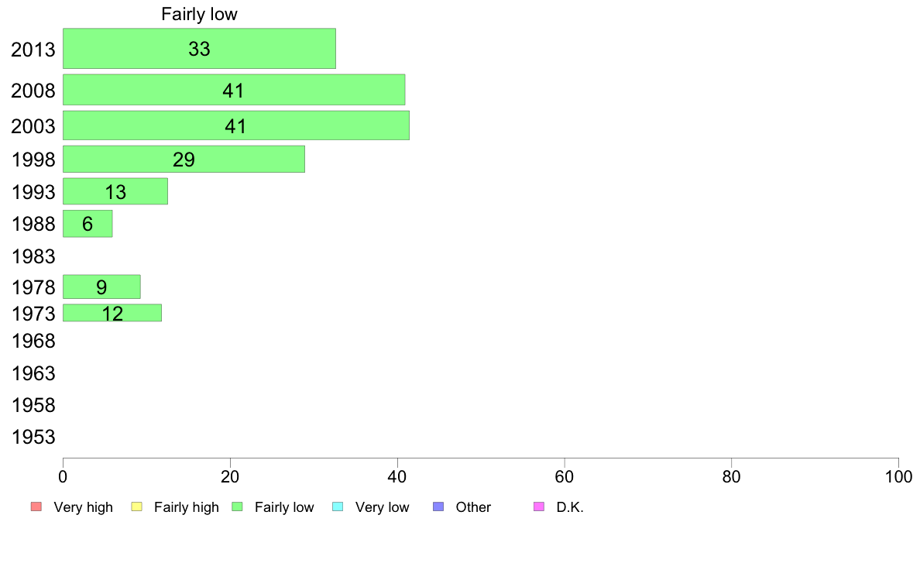Click the 1983 year axis label
This screenshot has height=570, width=920.
33,256
